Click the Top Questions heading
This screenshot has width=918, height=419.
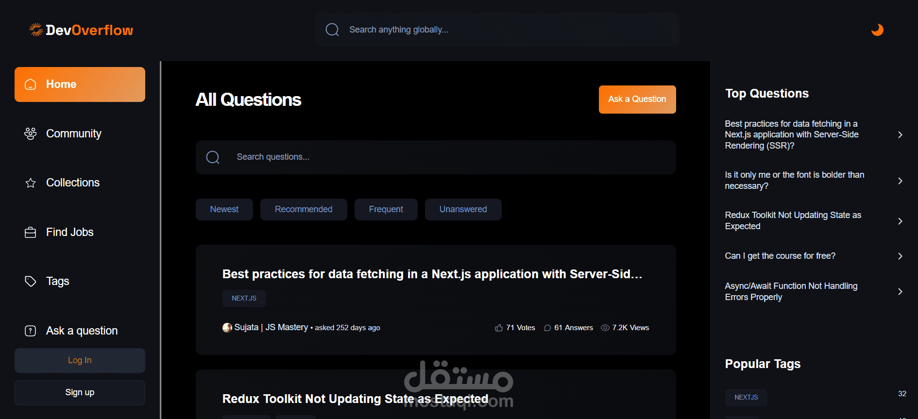tap(767, 94)
